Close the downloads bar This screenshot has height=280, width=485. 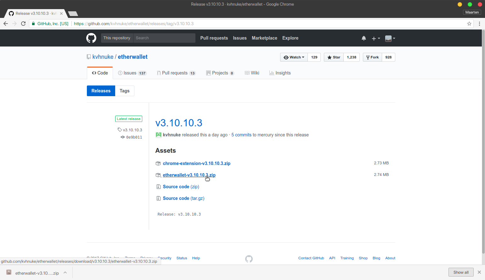(x=479, y=272)
